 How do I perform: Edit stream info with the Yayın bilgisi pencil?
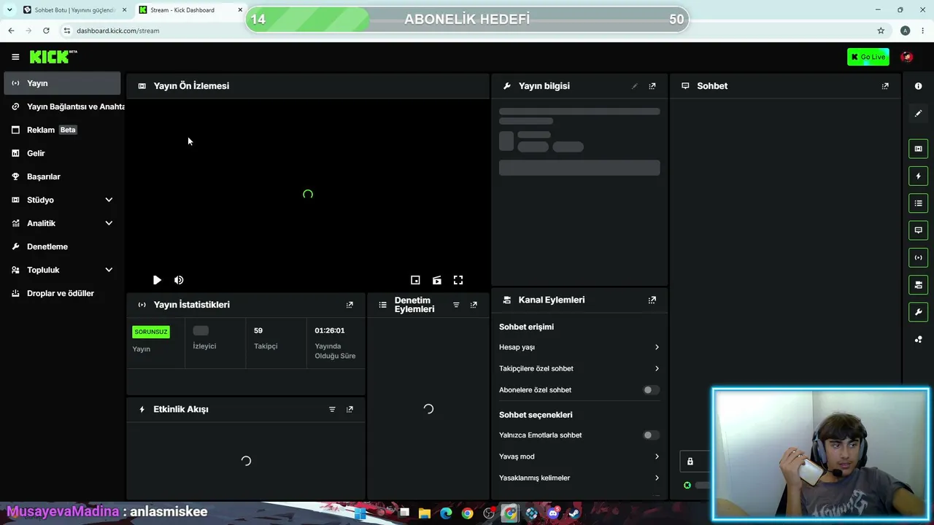click(634, 86)
